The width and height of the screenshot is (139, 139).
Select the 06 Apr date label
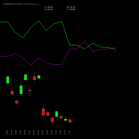[x=38, y=132]
